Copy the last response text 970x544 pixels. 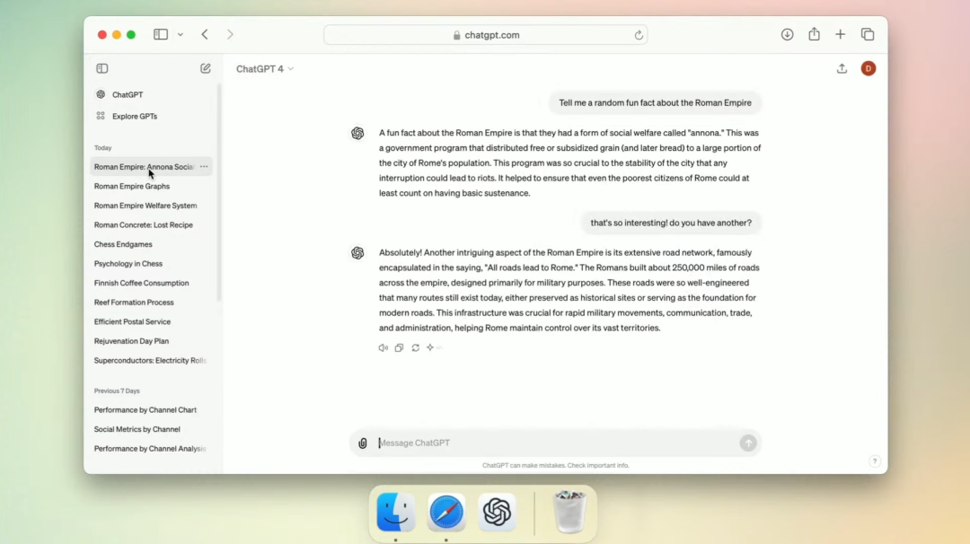[x=399, y=348]
